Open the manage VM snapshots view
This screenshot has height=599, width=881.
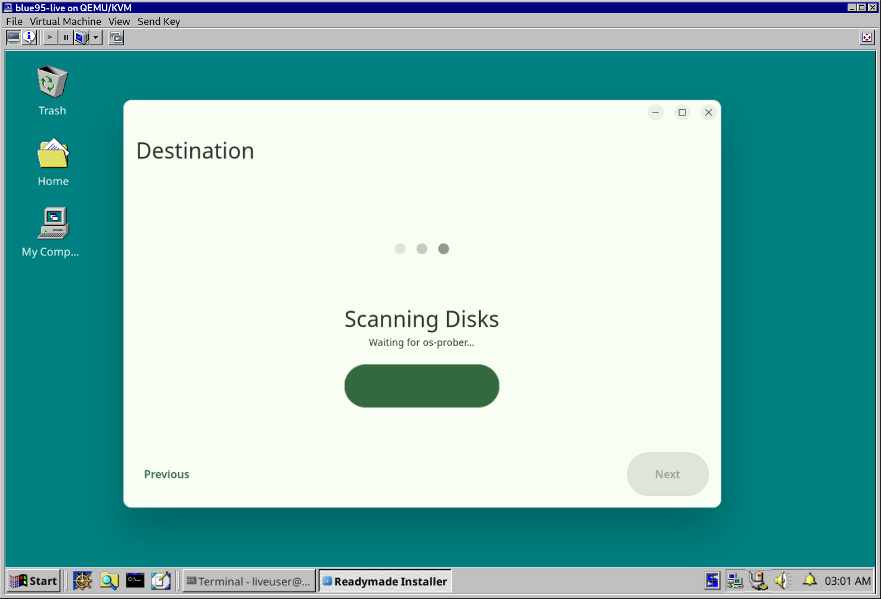point(117,38)
